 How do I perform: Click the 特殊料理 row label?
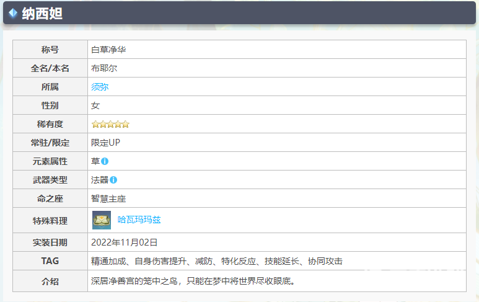click(50, 221)
